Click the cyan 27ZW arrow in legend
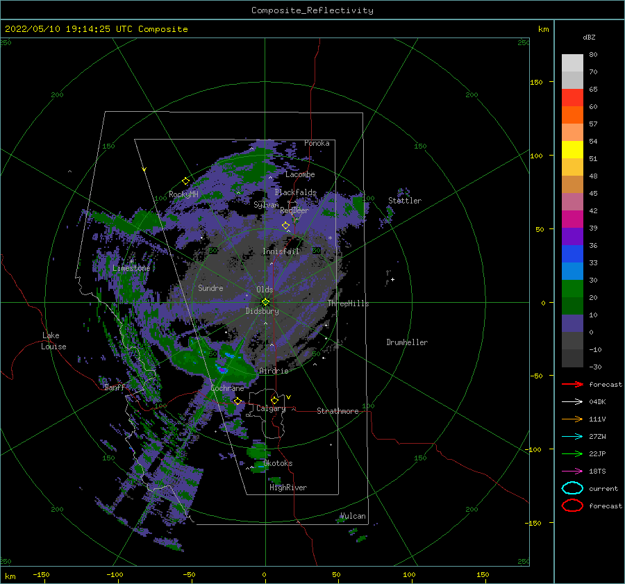This screenshot has height=584, width=625. (x=572, y=437)
